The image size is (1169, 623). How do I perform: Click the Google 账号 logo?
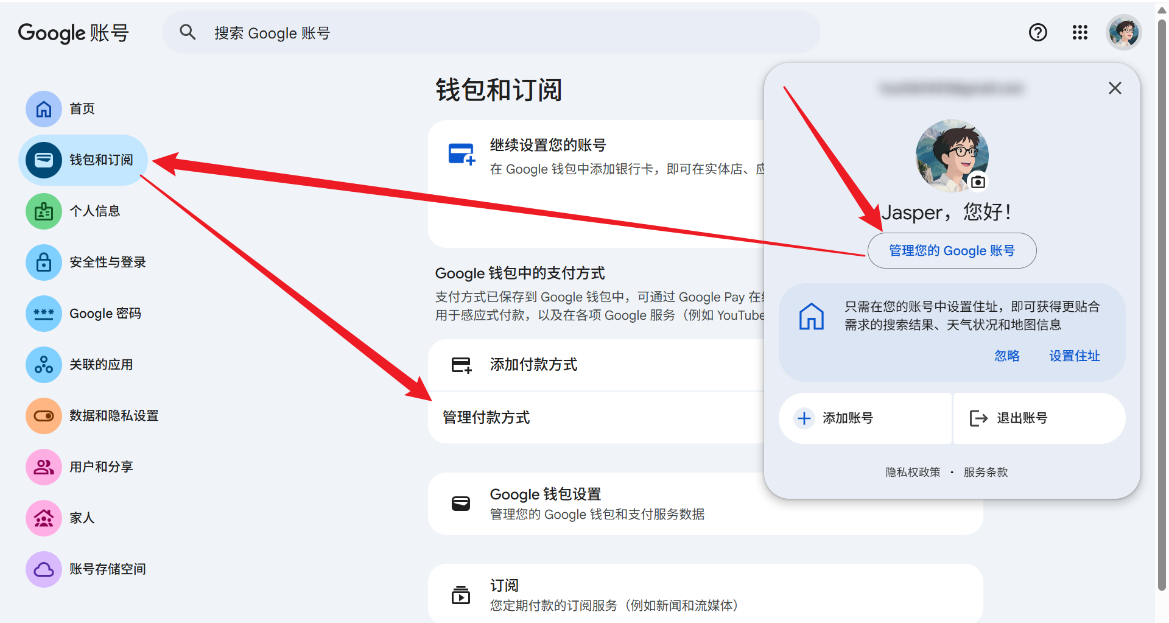73,33
